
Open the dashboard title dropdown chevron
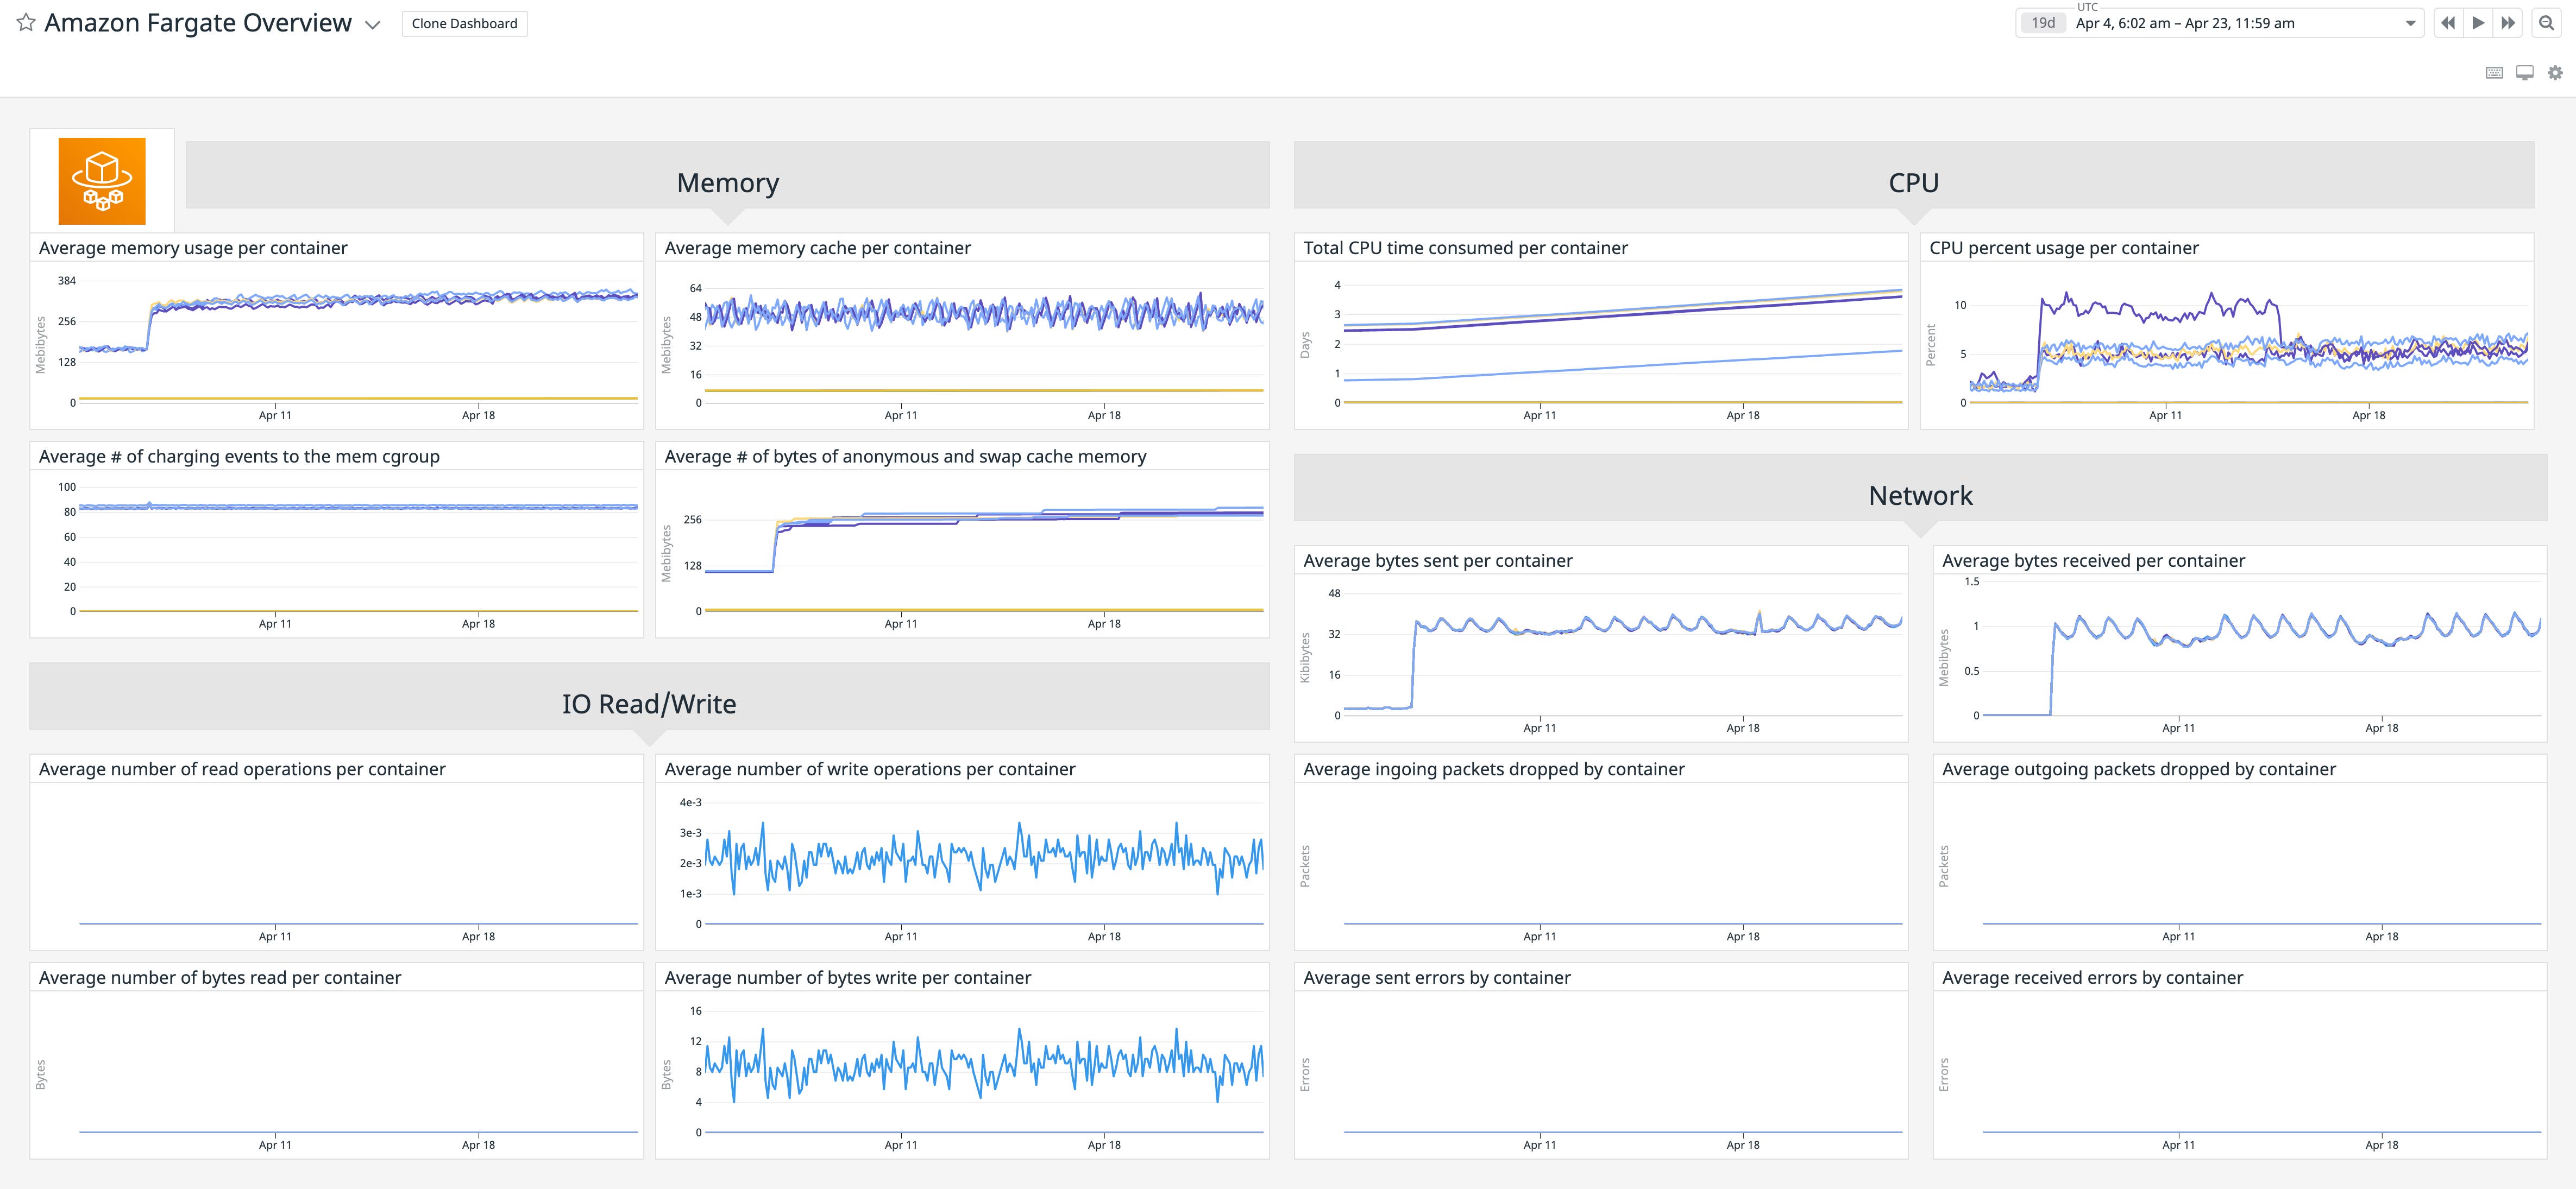click(371, 25)
